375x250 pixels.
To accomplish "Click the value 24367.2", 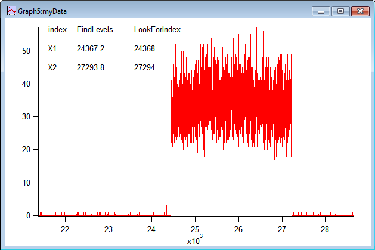I will (x=91, y=48).
